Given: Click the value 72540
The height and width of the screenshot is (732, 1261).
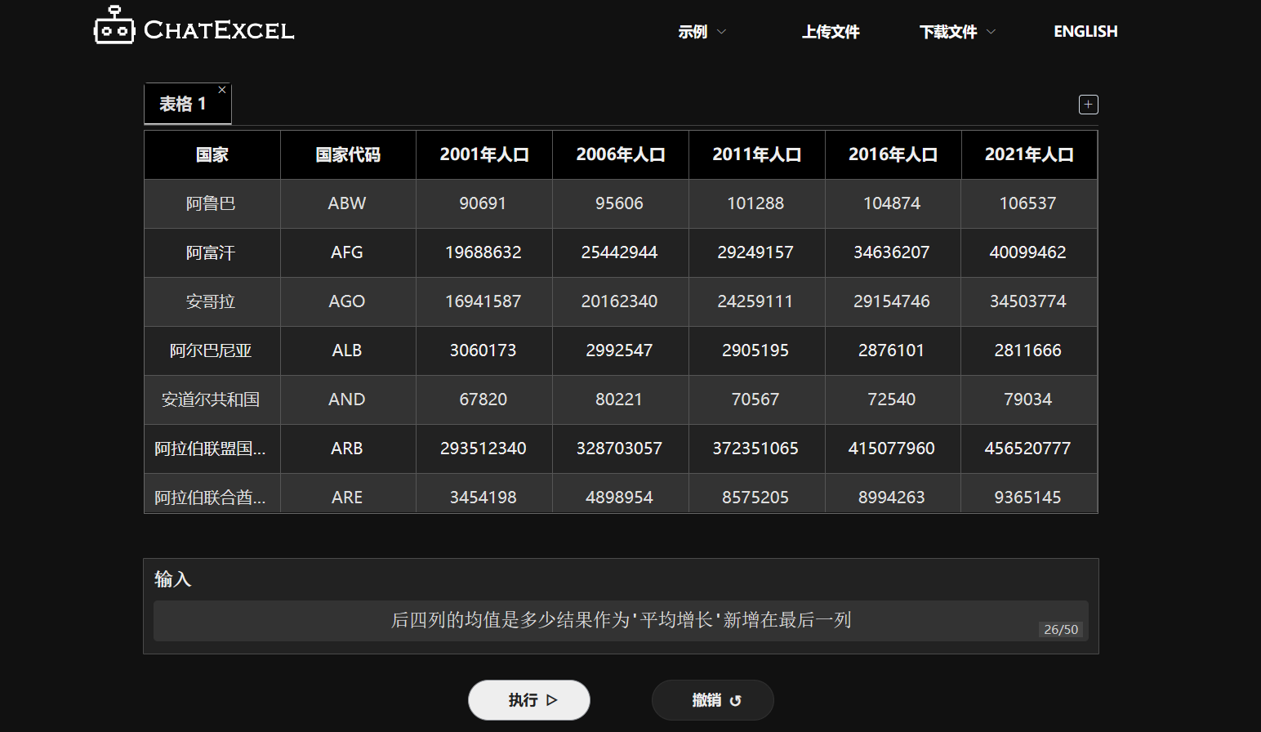Looking at the screenshot, I should coord(891,399).
